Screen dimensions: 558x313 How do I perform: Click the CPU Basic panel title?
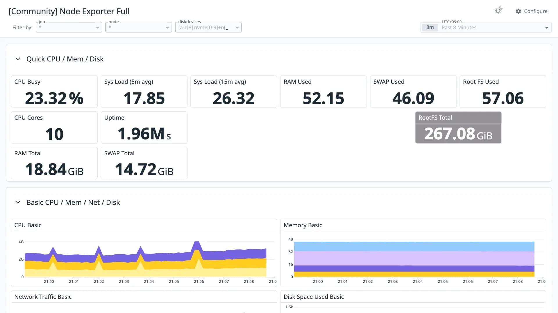(28, 225)
